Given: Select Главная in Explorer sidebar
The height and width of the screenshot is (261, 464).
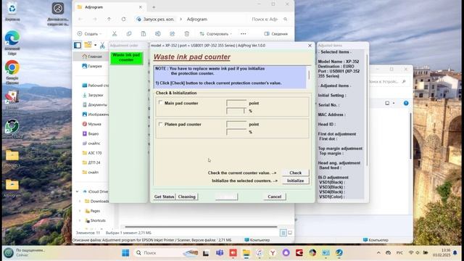Looking at the screenshot, I should pyautogui.click(x=92, y=57).
